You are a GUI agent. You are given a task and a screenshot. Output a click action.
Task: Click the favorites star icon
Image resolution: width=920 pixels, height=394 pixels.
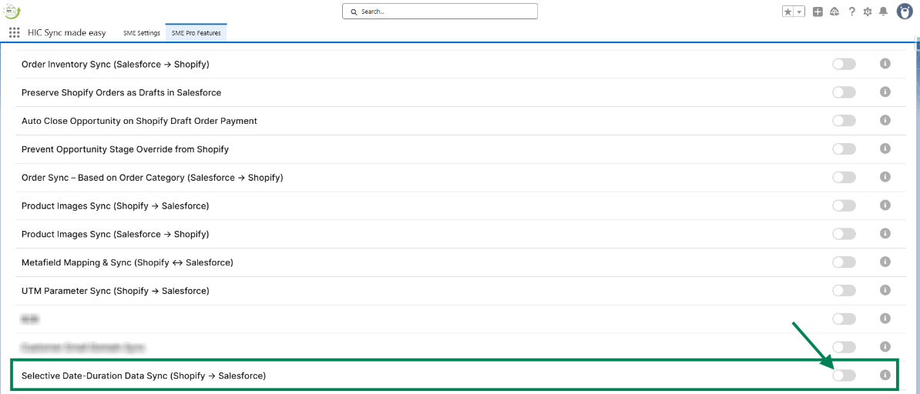(x=787, y=12)
